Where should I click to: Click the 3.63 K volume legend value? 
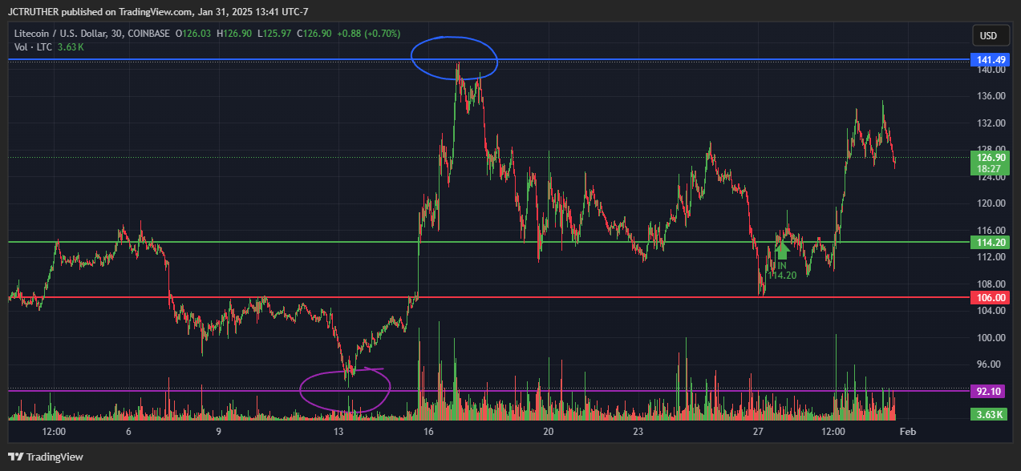point(71,47)
